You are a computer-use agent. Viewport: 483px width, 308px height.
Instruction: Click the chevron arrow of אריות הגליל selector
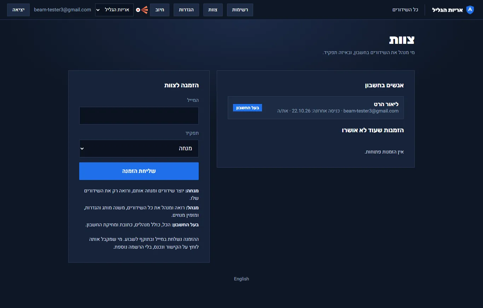coord(98,10)
